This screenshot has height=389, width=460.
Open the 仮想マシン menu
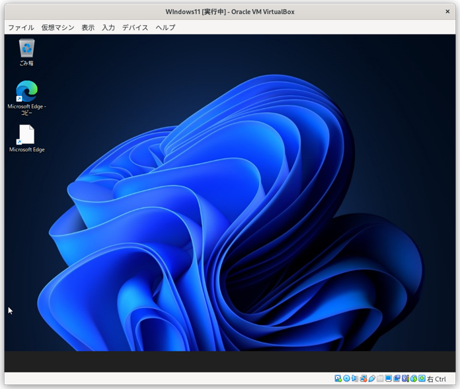click(x=57, y=28)
